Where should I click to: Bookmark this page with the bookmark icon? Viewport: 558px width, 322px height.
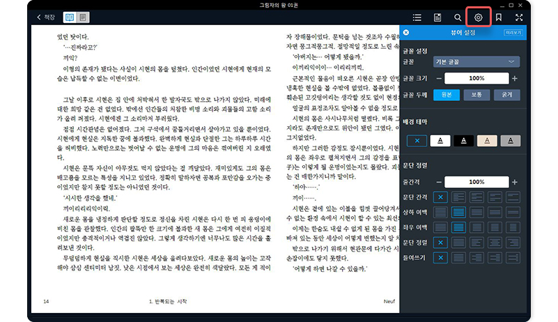point(499,17)
